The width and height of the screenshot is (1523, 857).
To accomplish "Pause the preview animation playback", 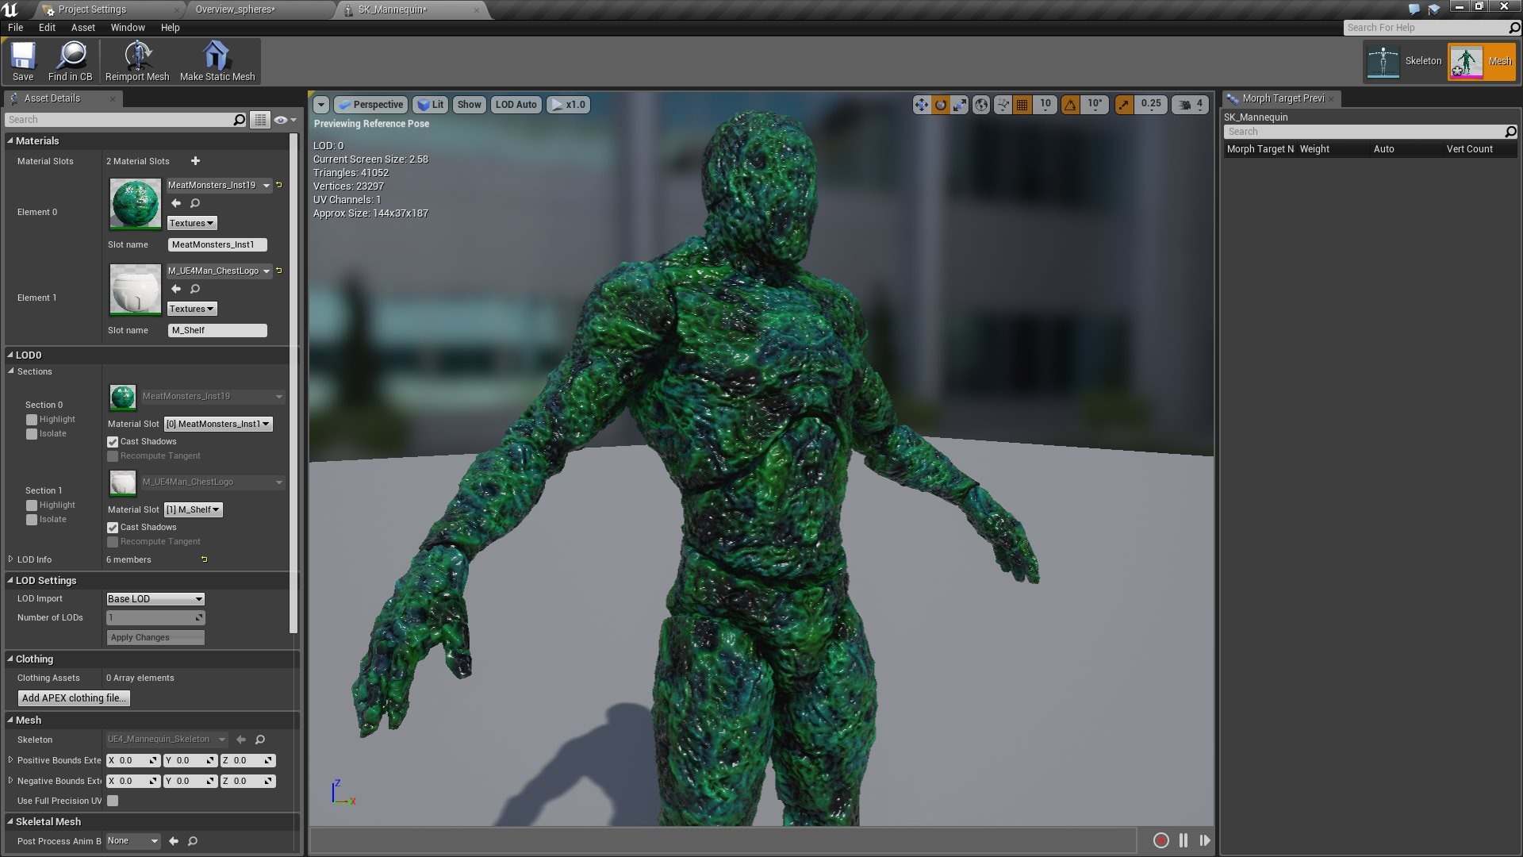I will tap(1183, 840).
